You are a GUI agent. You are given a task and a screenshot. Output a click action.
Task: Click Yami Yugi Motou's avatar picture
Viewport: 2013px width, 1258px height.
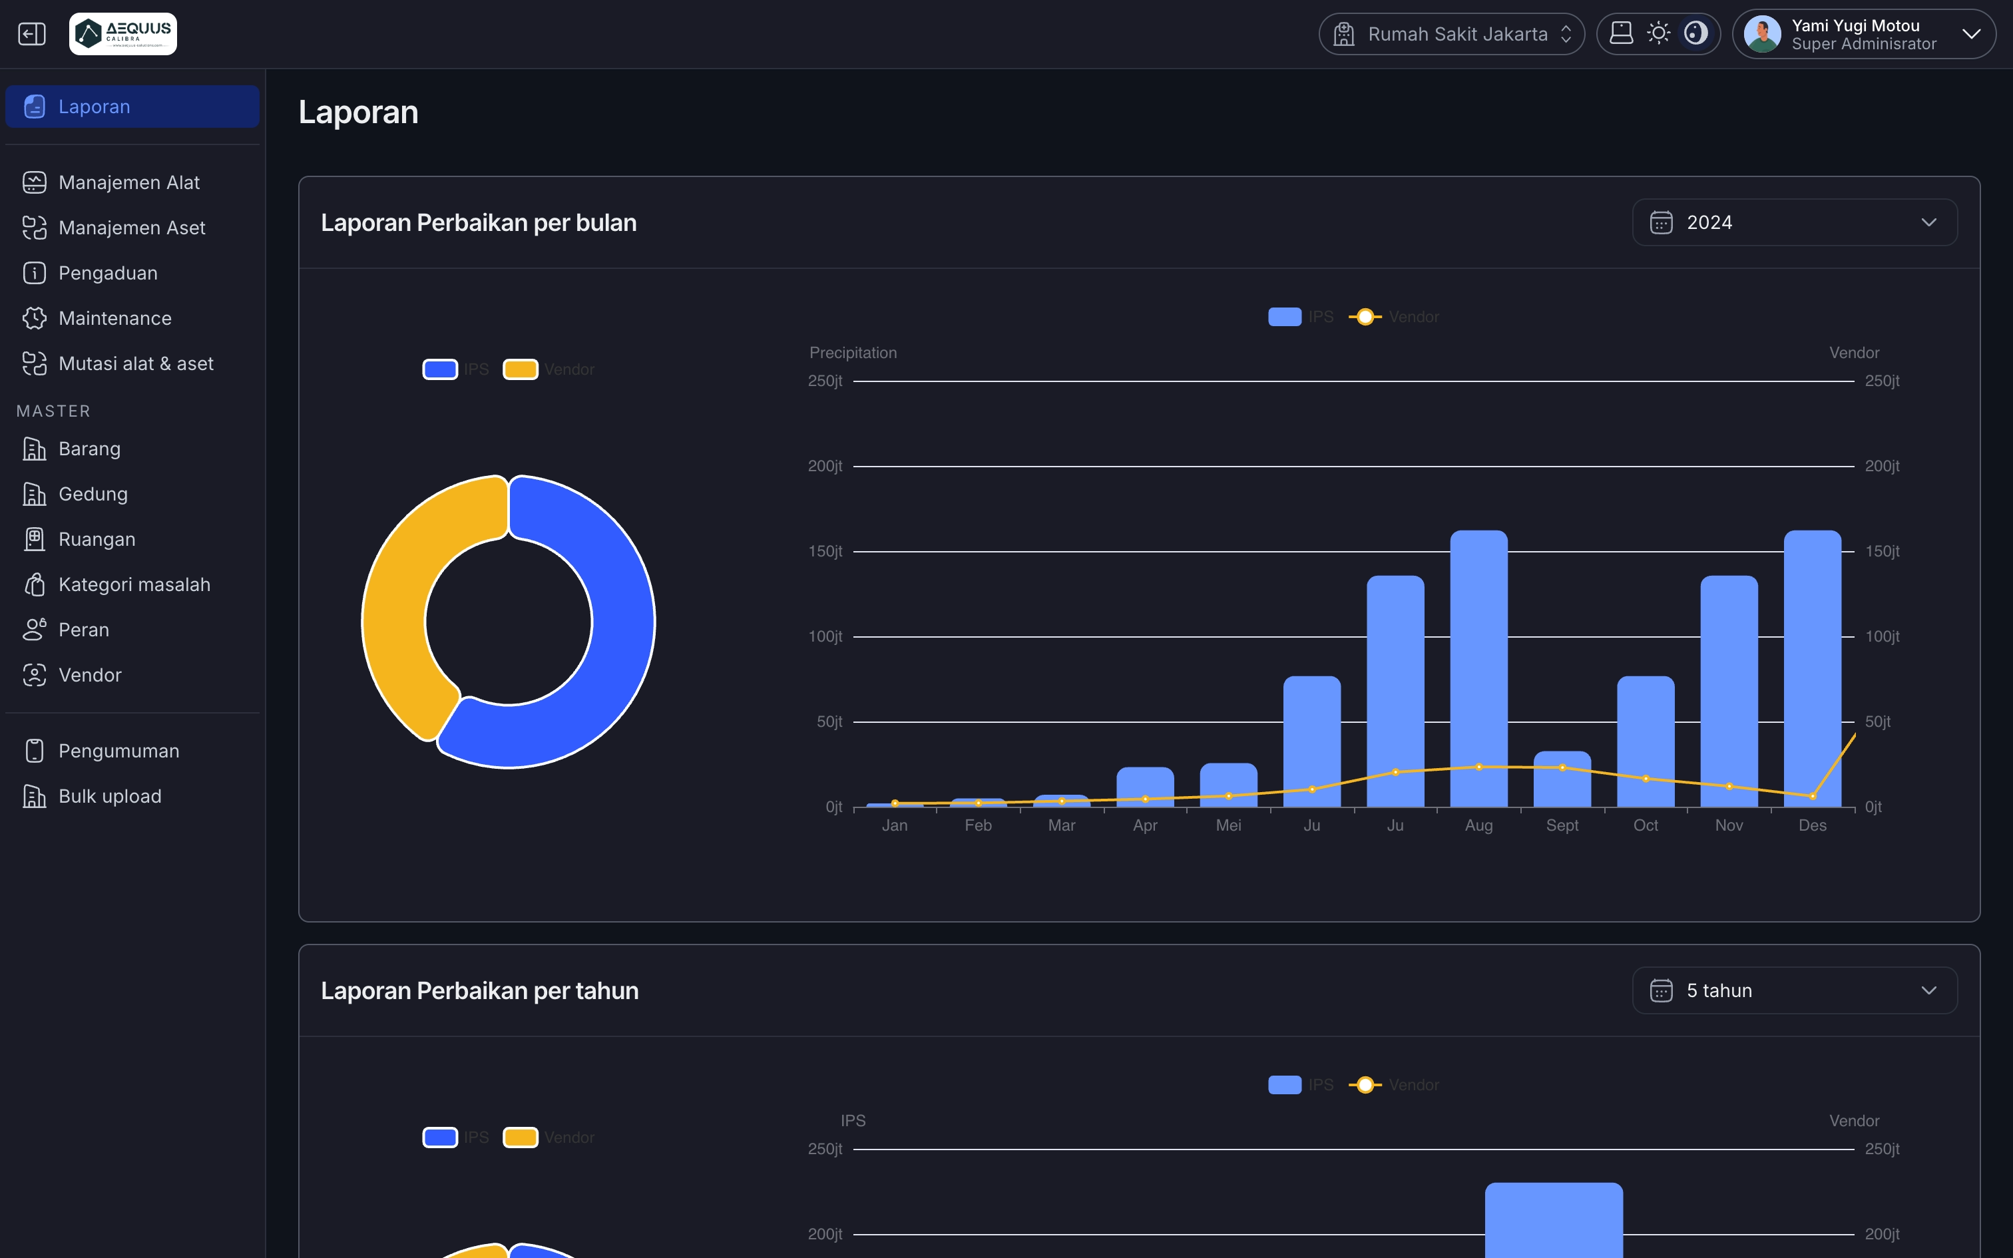click(x=1762, y=34)
